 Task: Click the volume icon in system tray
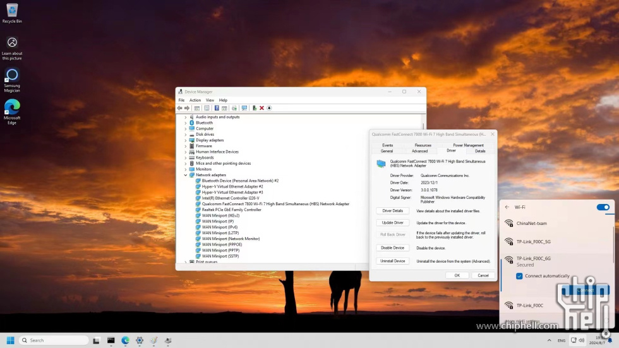tap(582, 340)
